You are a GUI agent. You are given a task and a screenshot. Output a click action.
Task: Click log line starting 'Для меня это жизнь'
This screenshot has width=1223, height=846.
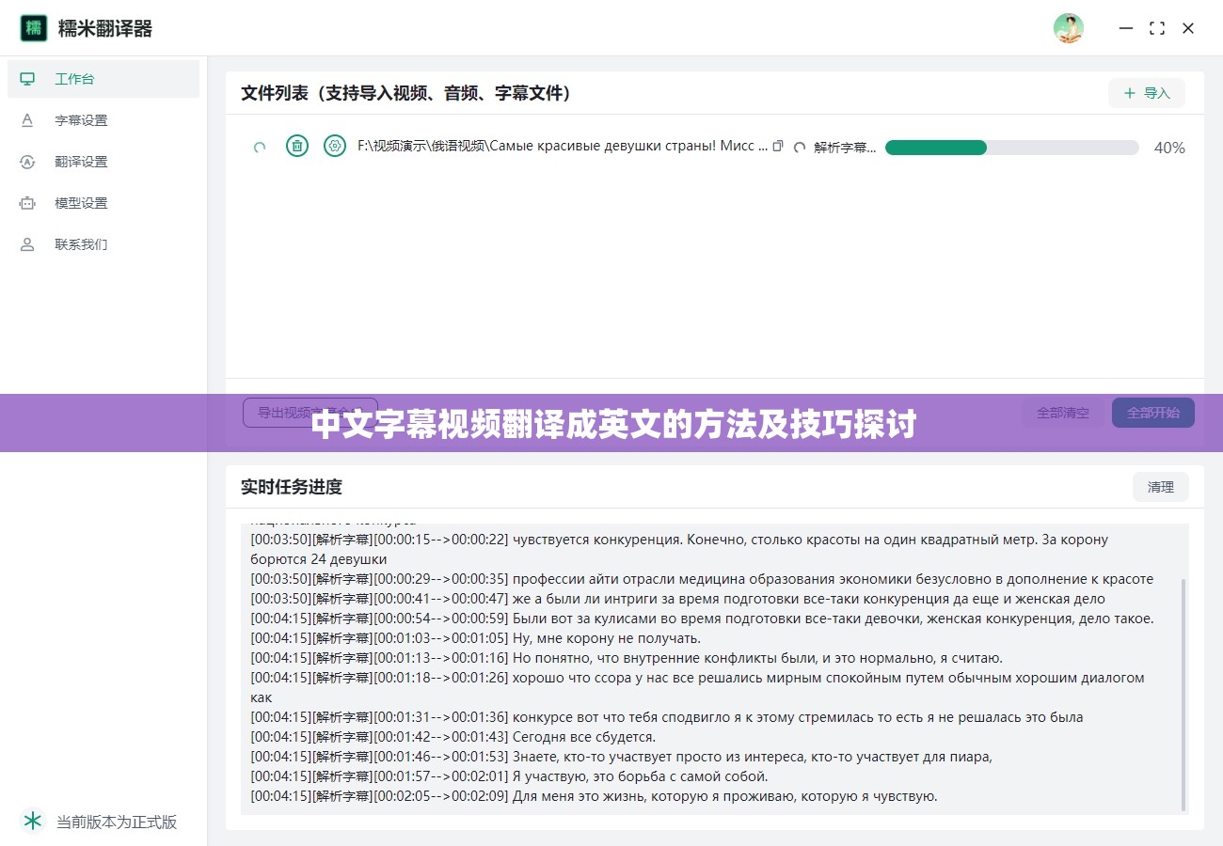595,796
